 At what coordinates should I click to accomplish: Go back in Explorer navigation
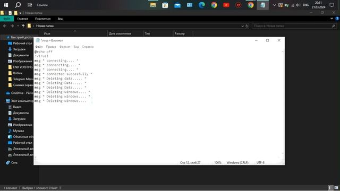5,26
